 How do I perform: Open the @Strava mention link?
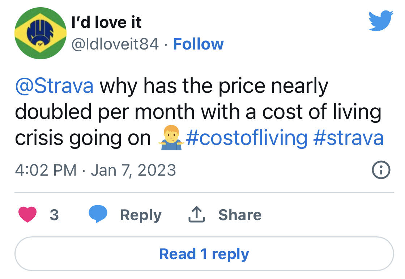coord(54,86)
